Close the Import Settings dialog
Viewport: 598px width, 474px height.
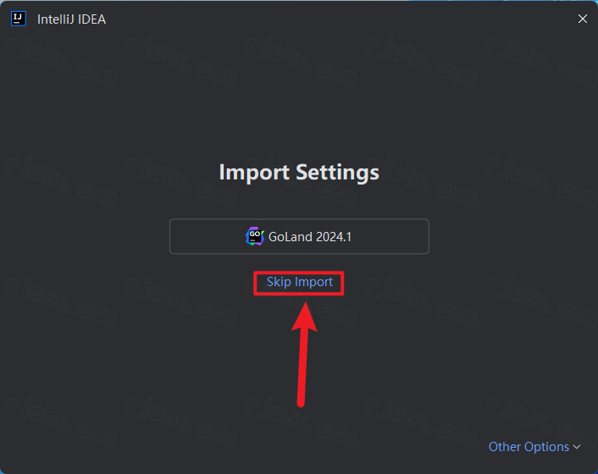[x=582, y=19]
